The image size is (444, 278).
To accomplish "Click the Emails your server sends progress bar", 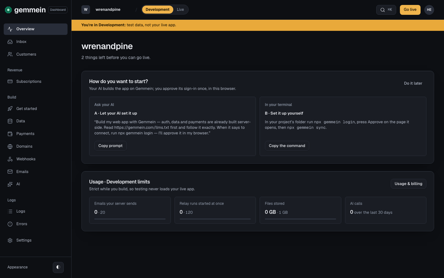I will pos(130,219).
